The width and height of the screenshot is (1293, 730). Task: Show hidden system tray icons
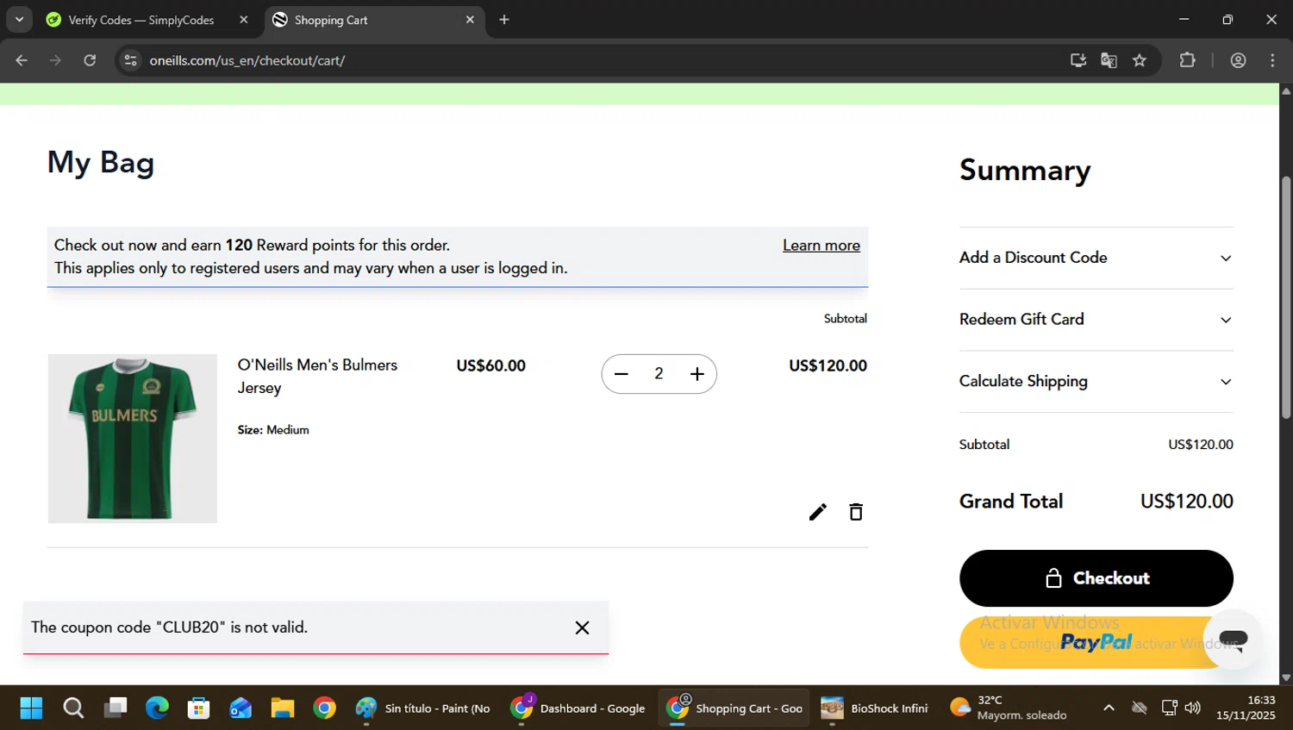pos(1109,708)
